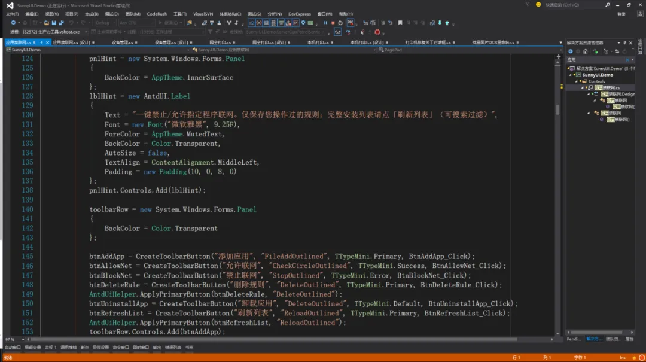Image resolution: width=646 pixels, height=362 pixels.
Task: Open the 局部变量 bottom panel tab
Action: pos(32,348)
